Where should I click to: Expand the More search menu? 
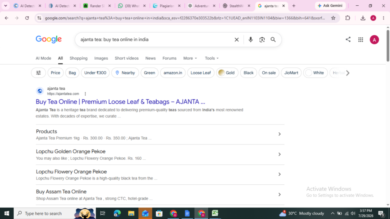click(190, 58)
